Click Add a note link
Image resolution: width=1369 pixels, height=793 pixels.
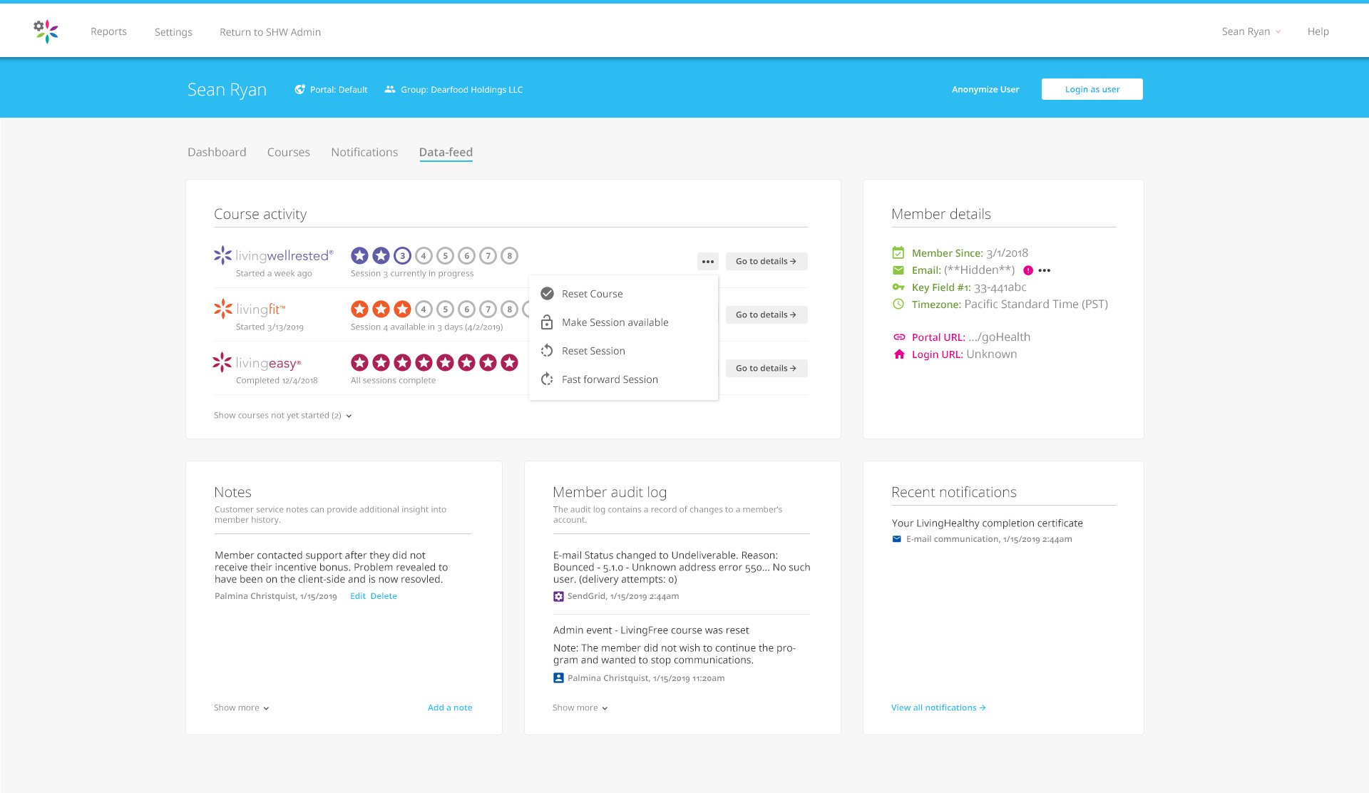pos(450,707)
